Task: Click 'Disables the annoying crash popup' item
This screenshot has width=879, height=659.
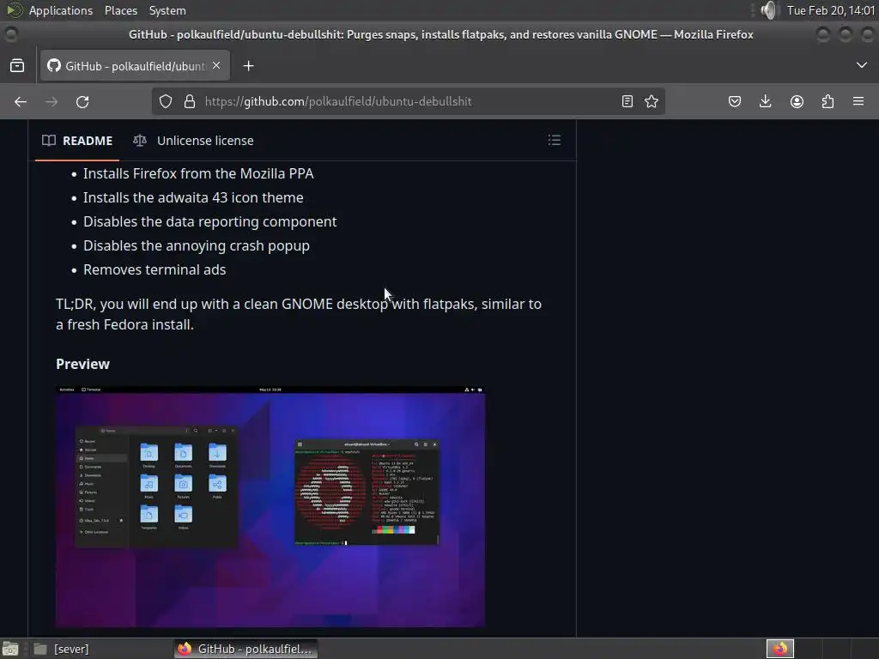Action: pos(197,245)
